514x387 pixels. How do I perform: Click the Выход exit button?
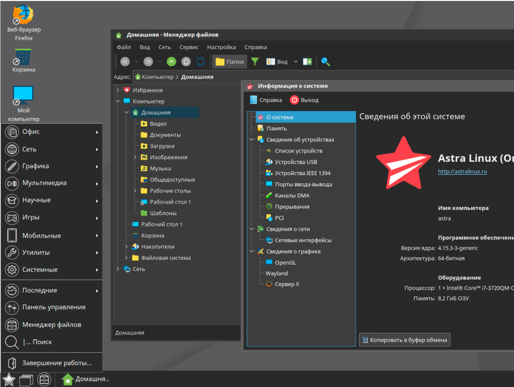point(304,100)
